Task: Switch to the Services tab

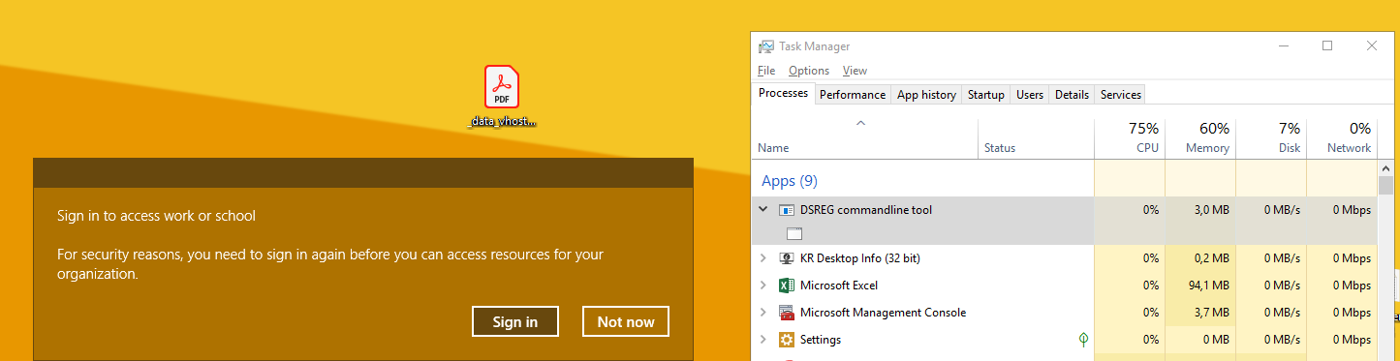Action: [1121, 95]
